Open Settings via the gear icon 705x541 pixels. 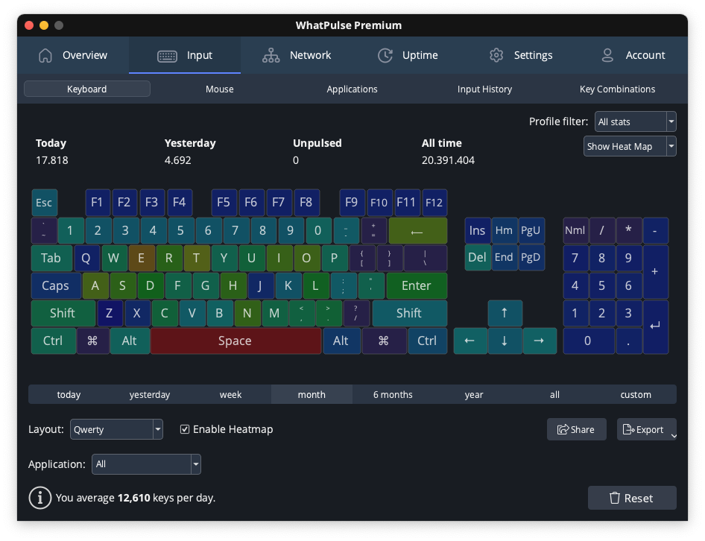(496, 55)
